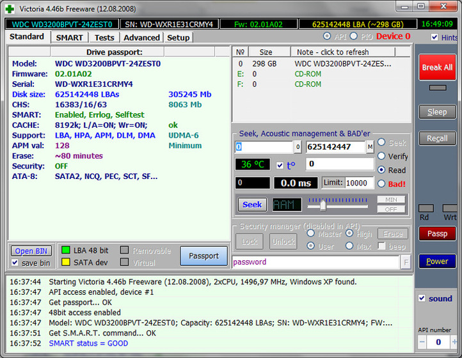This screenshot has height=358, width=462.
Task: Click the red Break All button
Action: (x=437, y=67)
